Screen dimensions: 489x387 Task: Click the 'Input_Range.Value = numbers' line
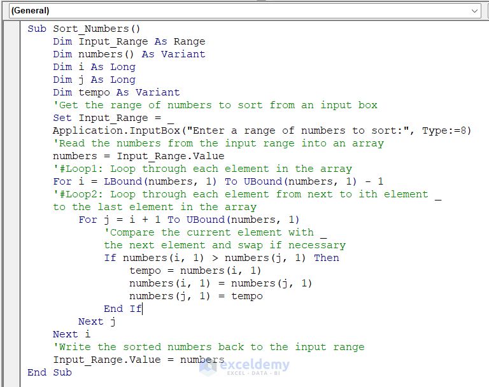pyautogui.click(x=138, y=360)
